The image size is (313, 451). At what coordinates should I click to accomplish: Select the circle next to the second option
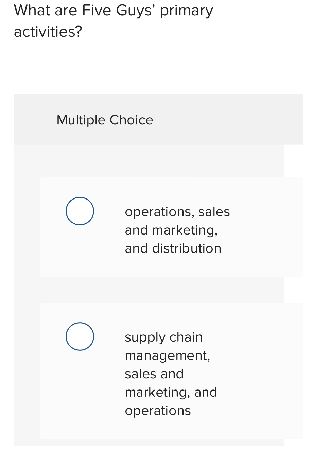click(80, 336)
